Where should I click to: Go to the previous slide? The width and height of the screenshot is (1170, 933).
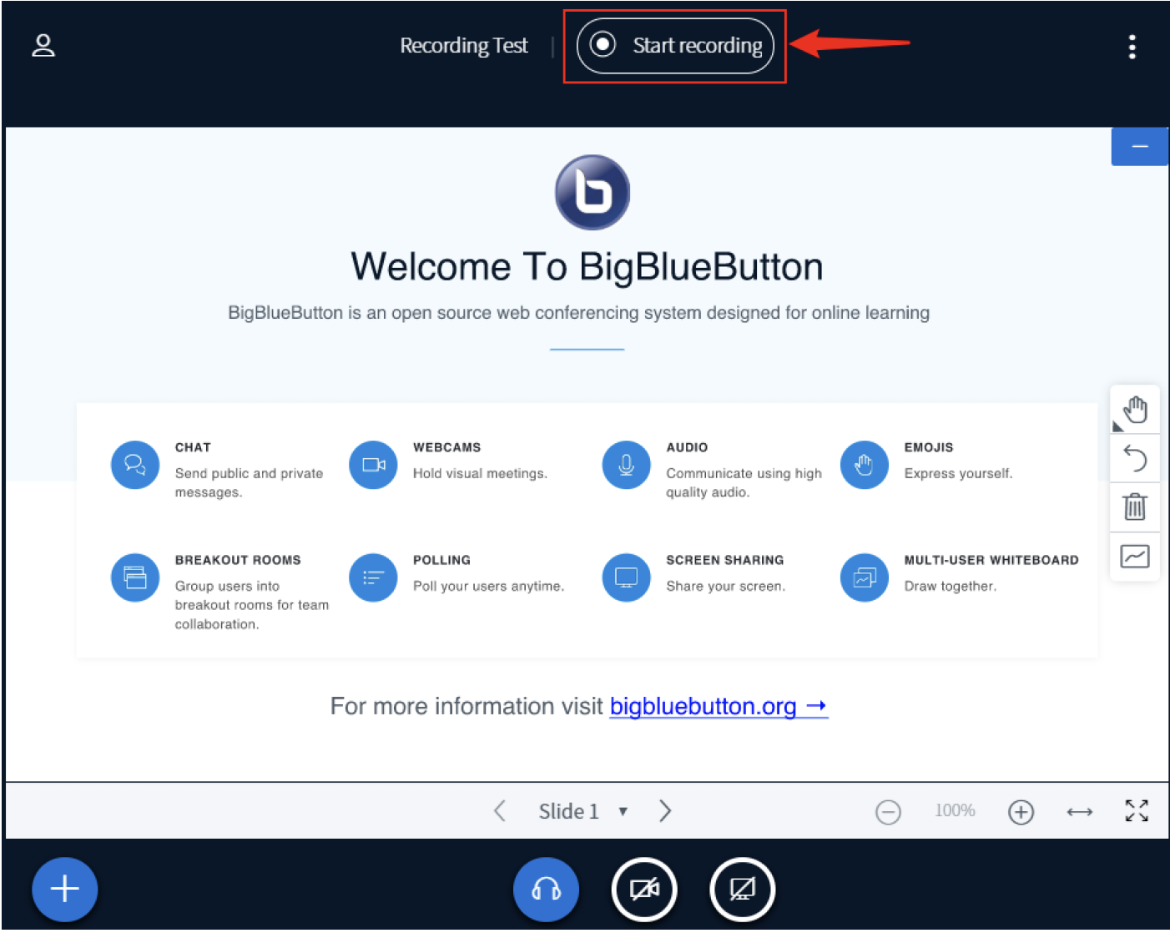[500, 810]
